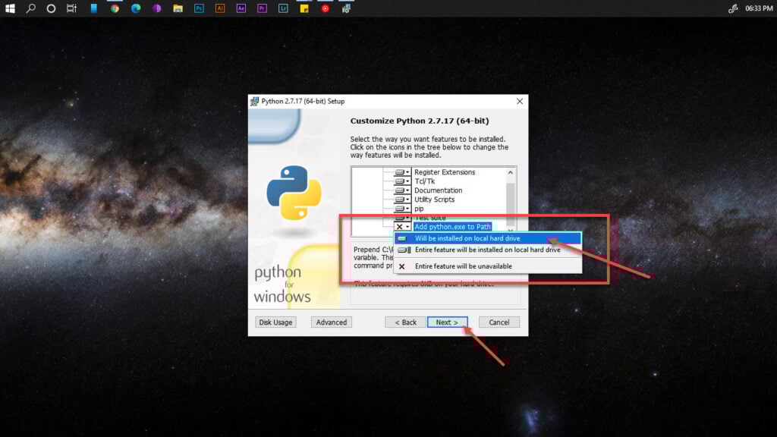Cancel the Python setup

[x=499, y=322]
